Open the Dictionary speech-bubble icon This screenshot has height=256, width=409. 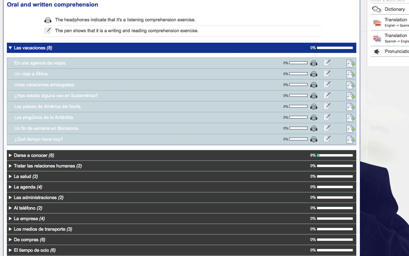click(x=377, y=10)
